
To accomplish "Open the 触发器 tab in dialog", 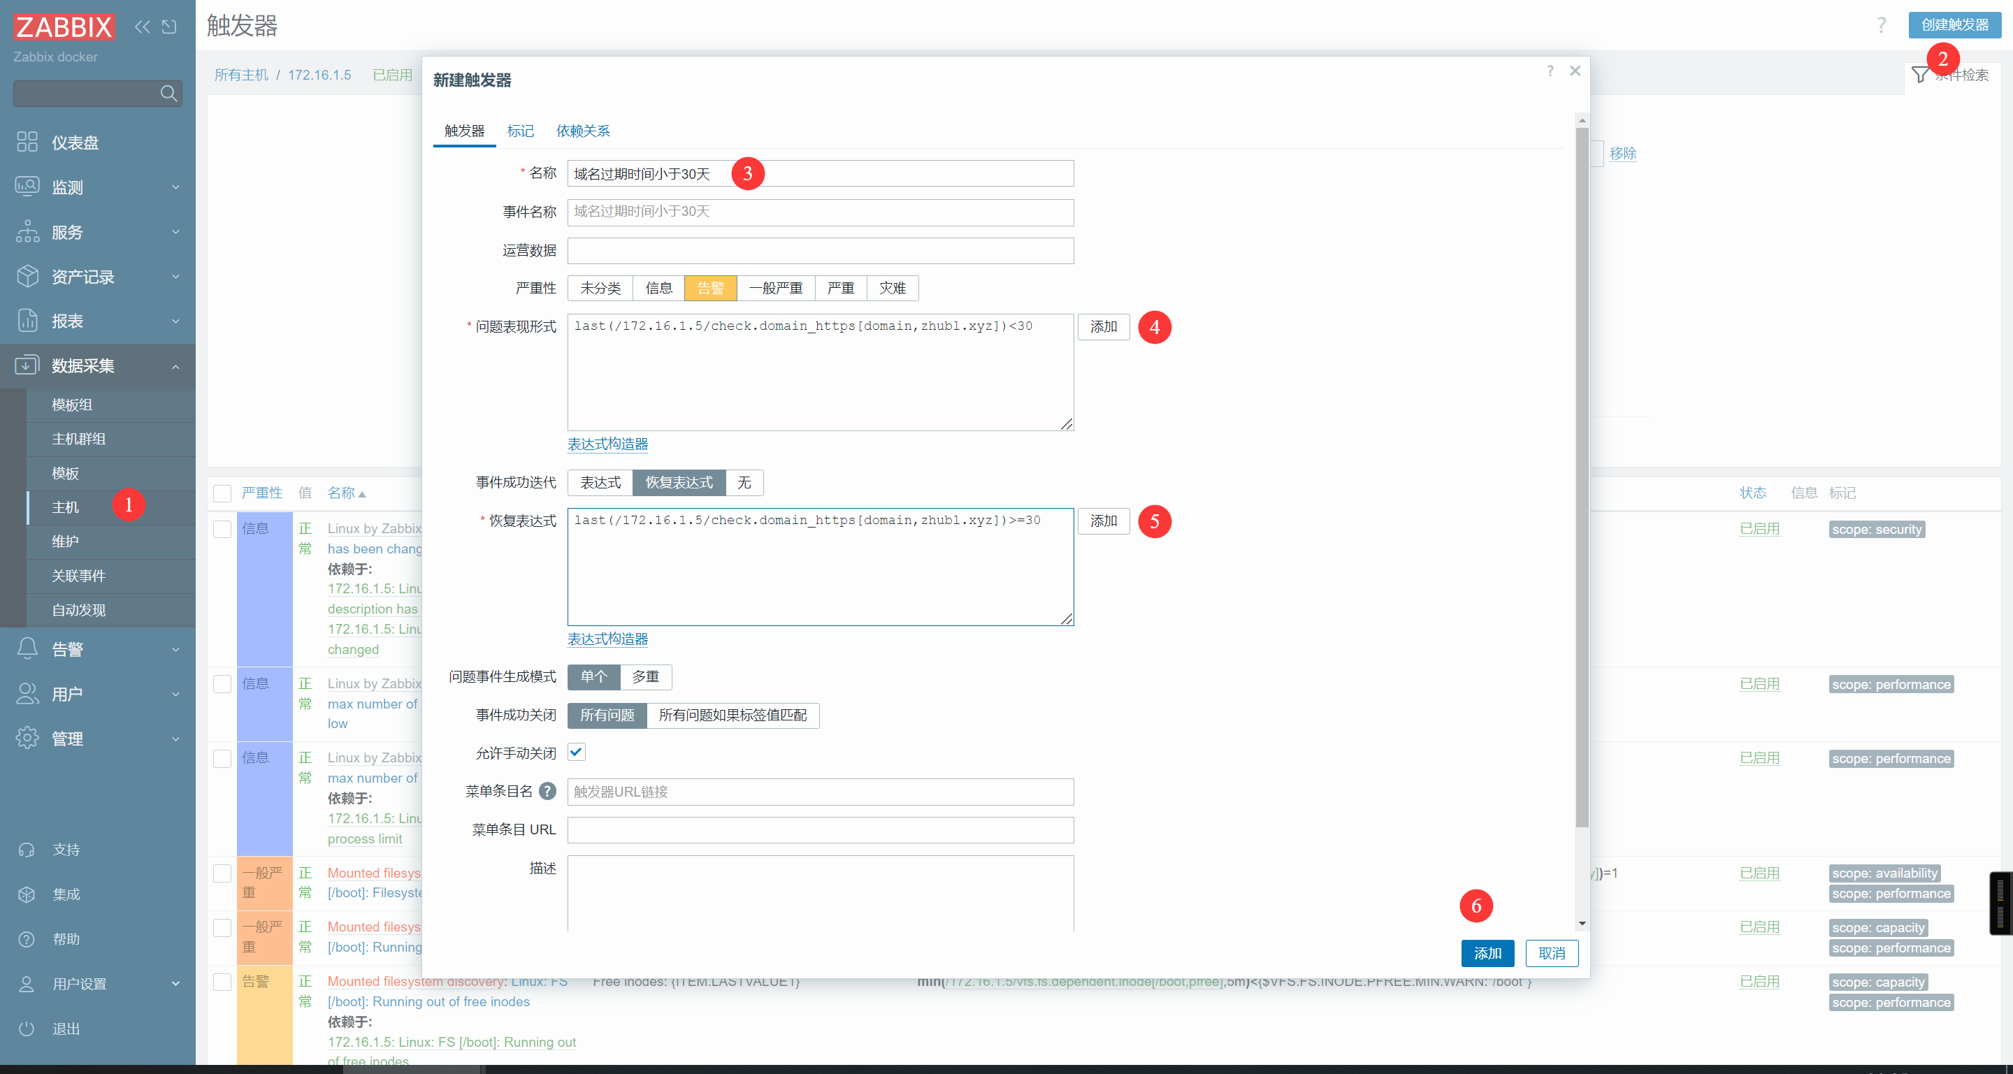I will click(x=464, y=131).
